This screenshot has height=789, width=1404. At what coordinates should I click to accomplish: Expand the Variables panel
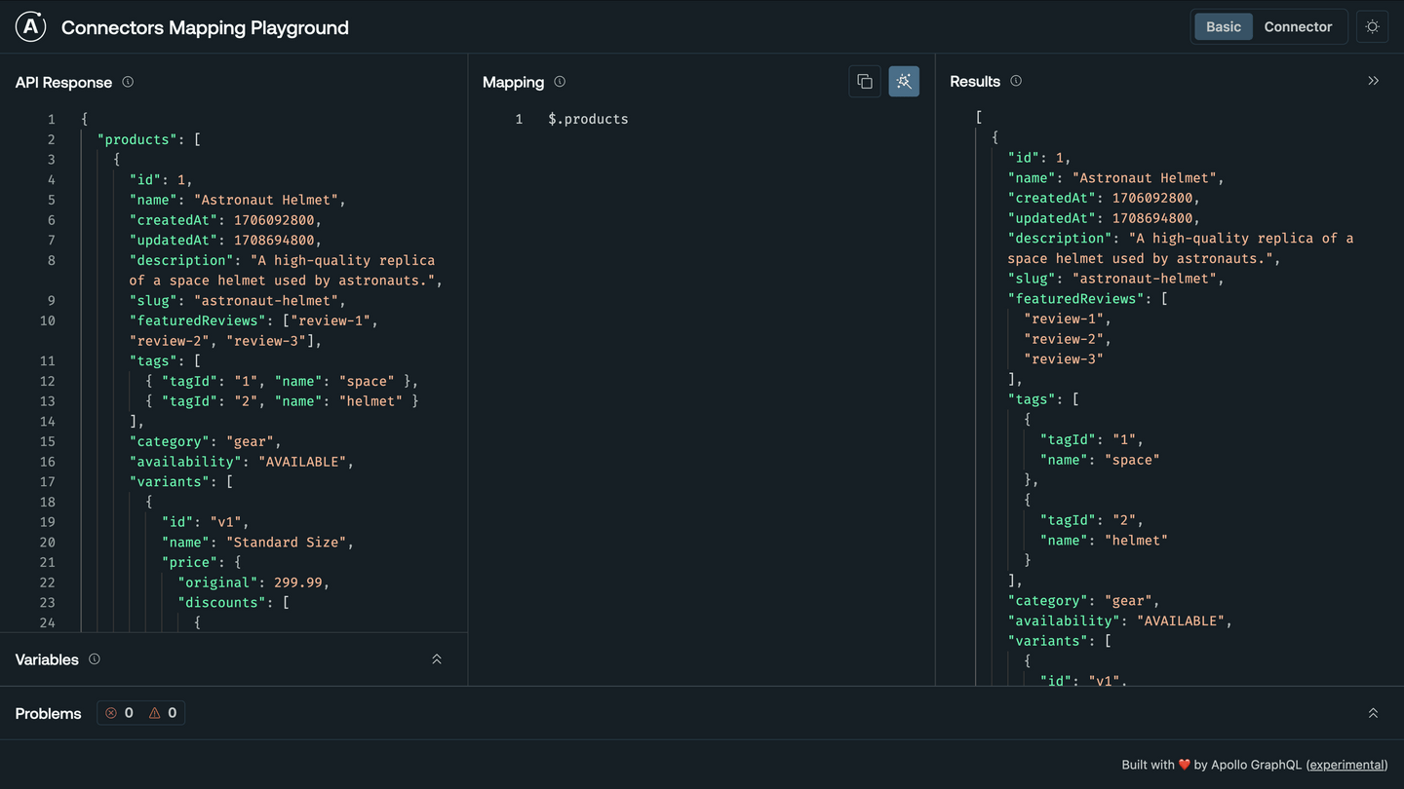437,658
